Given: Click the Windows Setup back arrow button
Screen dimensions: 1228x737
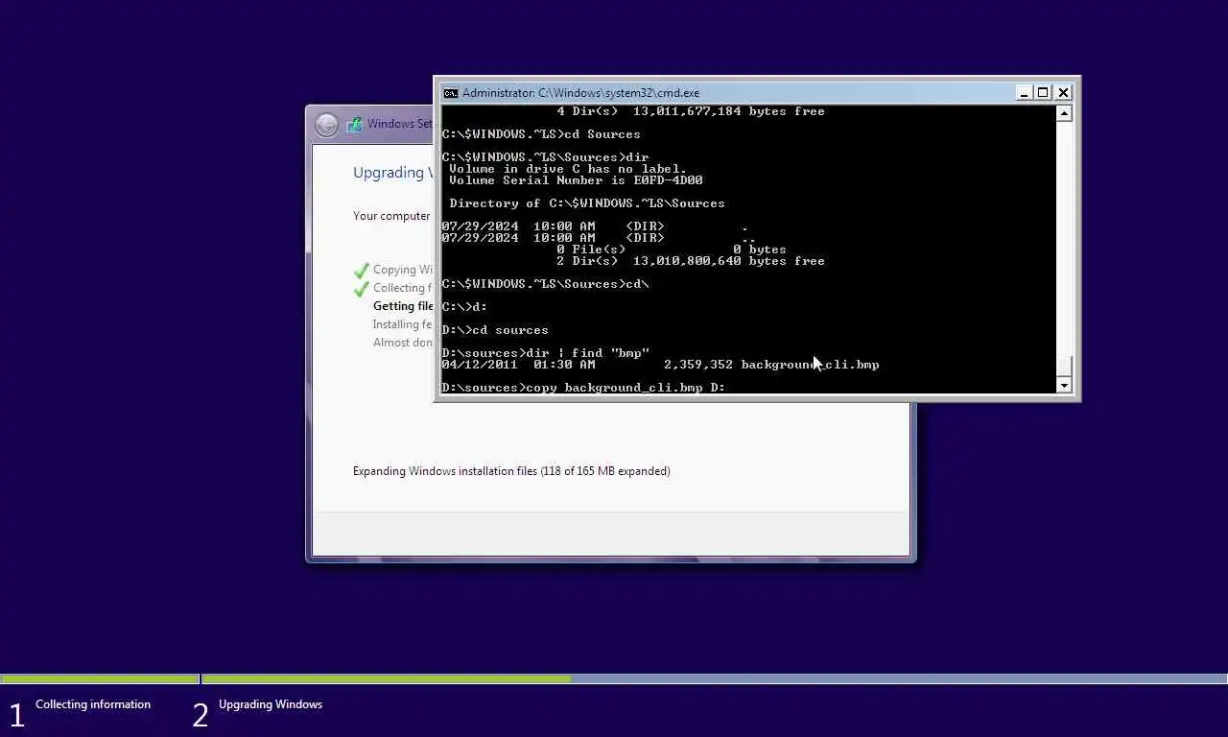Looking at the screenshot, I should coord(326,125).
